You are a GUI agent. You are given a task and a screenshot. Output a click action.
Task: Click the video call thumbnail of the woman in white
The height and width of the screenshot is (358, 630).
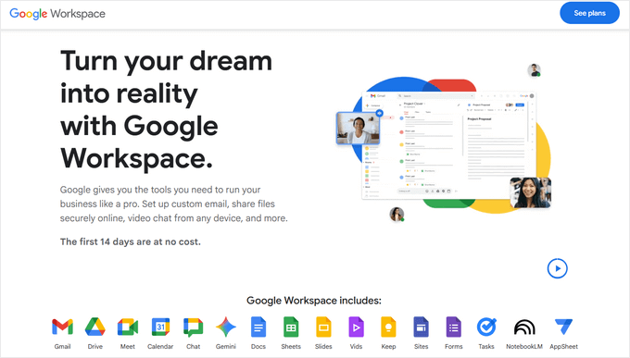358,129
